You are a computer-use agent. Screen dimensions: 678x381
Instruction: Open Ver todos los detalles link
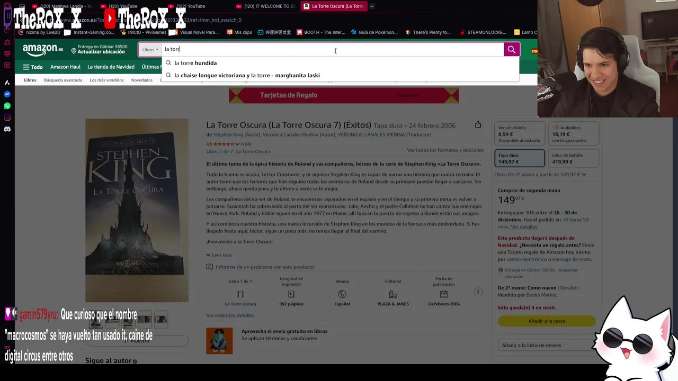pyautogui.click(x=230, y=315)
